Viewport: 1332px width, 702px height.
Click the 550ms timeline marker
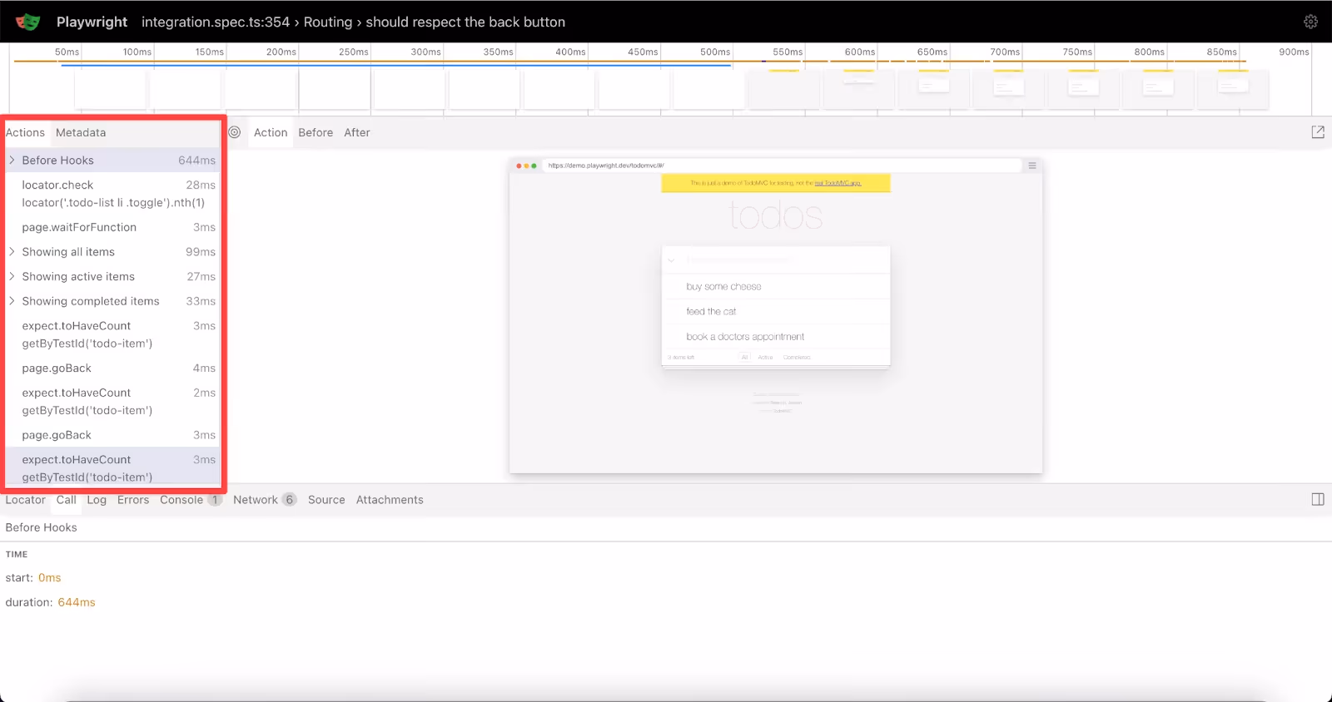click(x=788, y=52)
